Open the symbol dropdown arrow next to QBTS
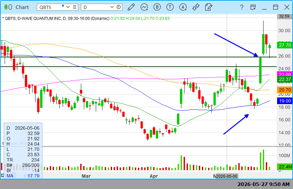This screenshot has width=293, height=189. click(x=68, y=7)
